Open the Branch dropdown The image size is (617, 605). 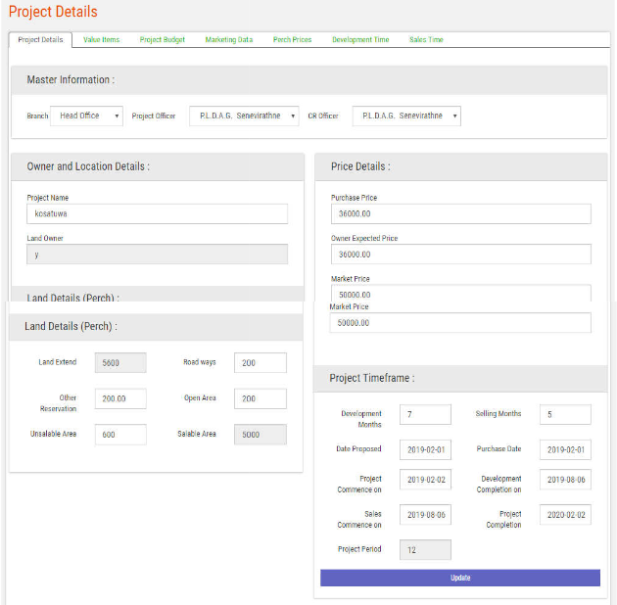[86, 116]
